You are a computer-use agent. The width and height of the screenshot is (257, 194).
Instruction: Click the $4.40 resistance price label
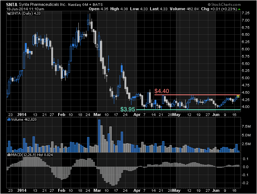pos(161,91)
